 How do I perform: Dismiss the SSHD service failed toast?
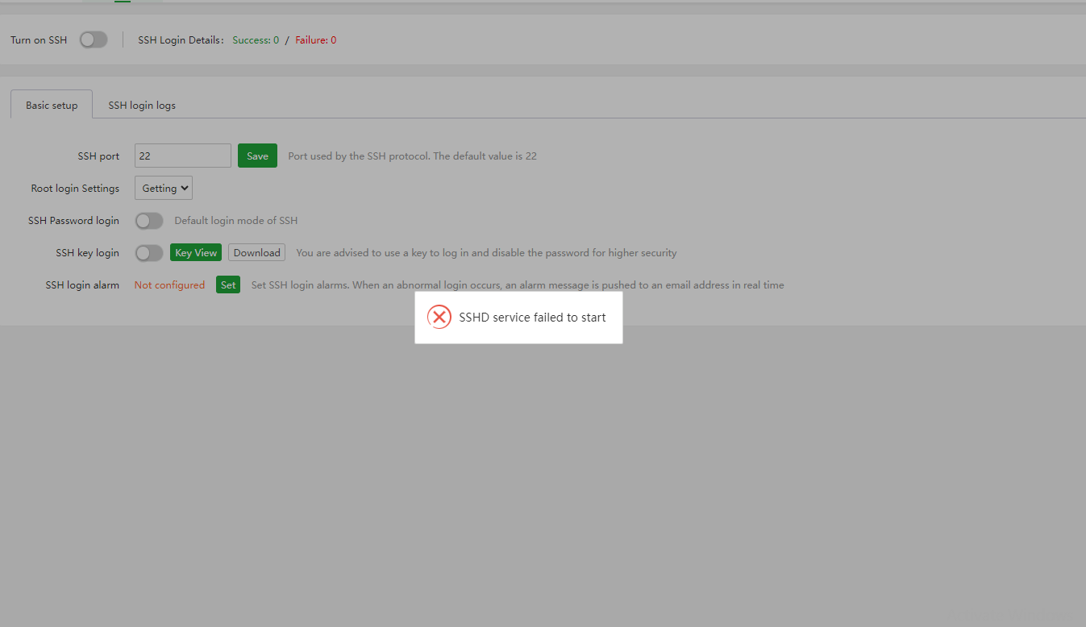[x=518, y=317]
